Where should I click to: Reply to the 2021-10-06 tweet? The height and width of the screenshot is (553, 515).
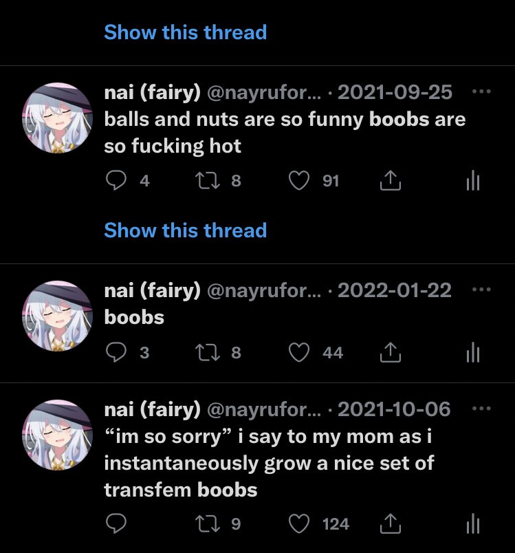point(116,523)
